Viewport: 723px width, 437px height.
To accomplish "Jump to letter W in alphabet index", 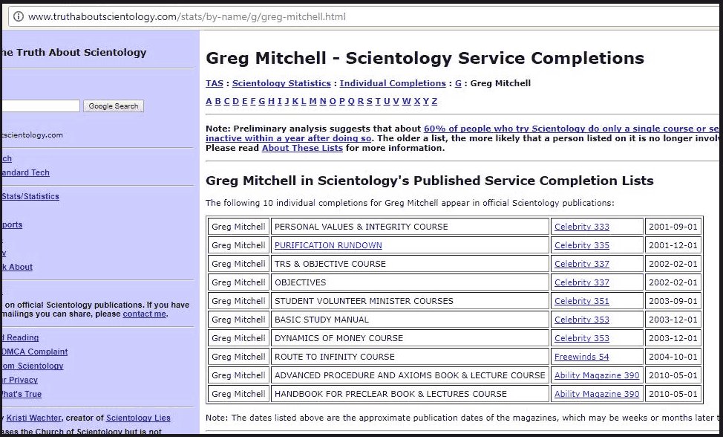I will 406,102.
